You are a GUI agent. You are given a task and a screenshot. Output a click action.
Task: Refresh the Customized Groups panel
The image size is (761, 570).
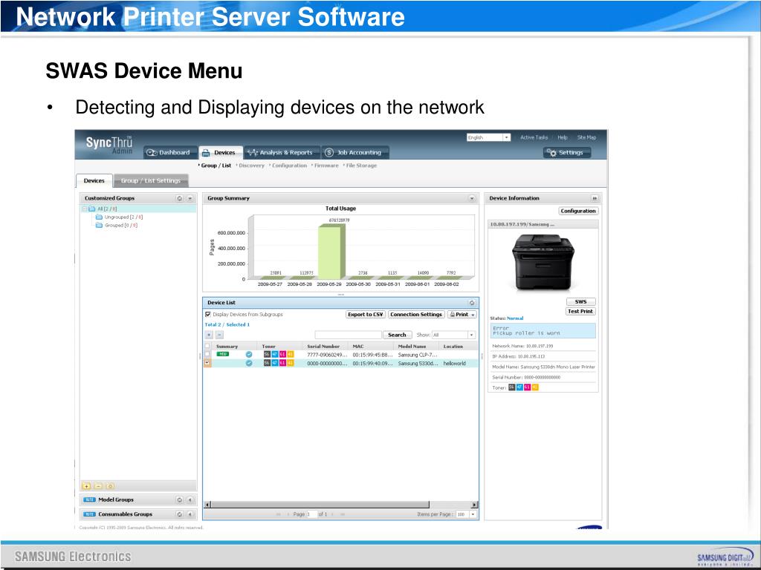pyautogui.click(x=180, y=198)
